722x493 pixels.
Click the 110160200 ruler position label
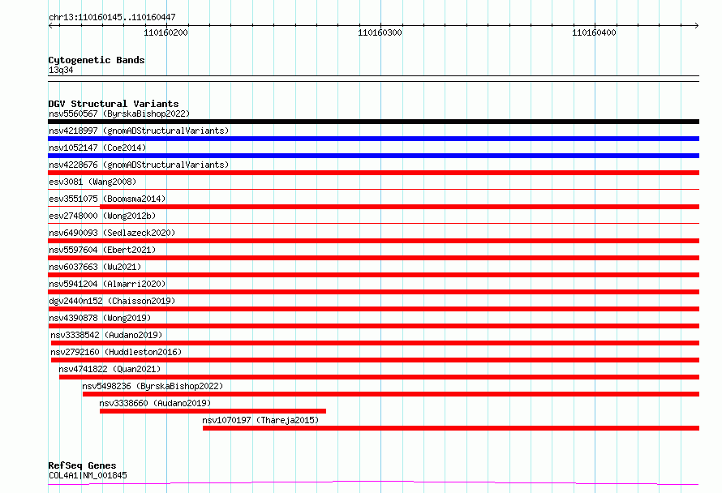(165, 32)
